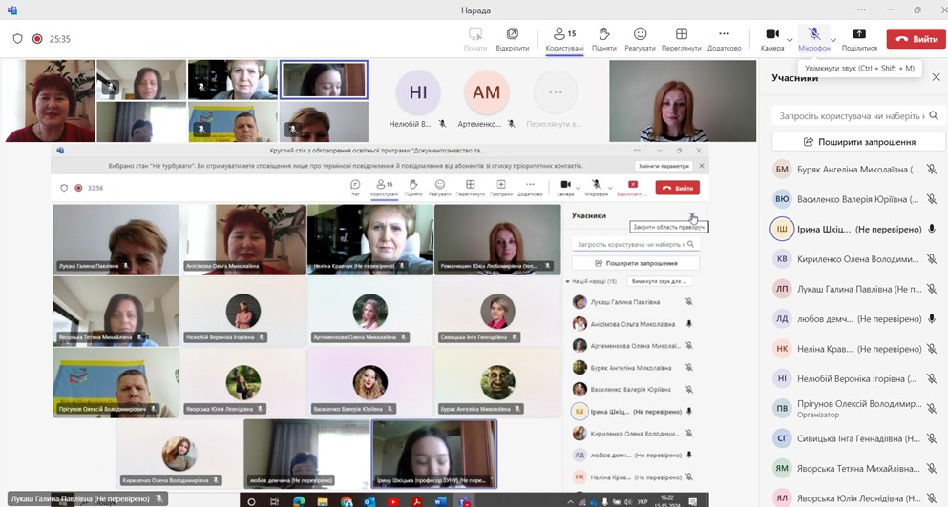The height and width of the screenshot is (507, 948).
Task: Click the AM avatar for Артеменко
Action: tap(486, 92)
